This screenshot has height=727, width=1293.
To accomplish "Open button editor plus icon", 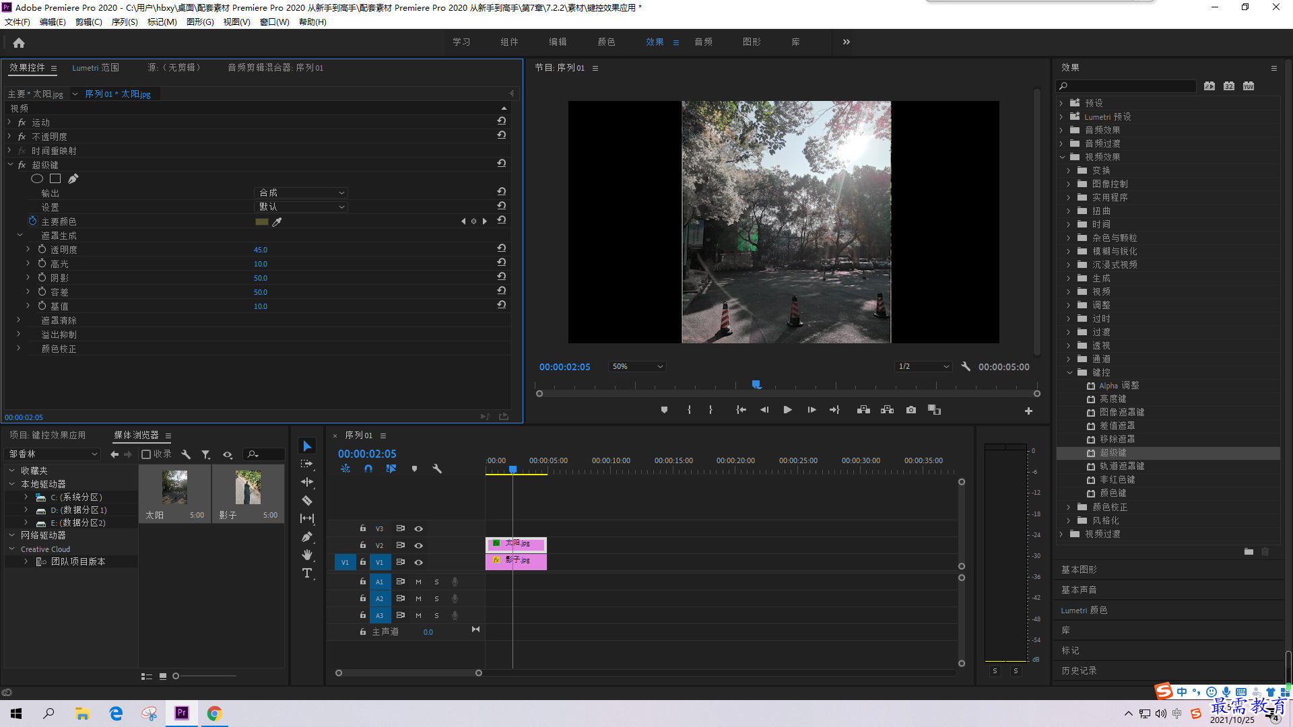I will pos(1028,411).
